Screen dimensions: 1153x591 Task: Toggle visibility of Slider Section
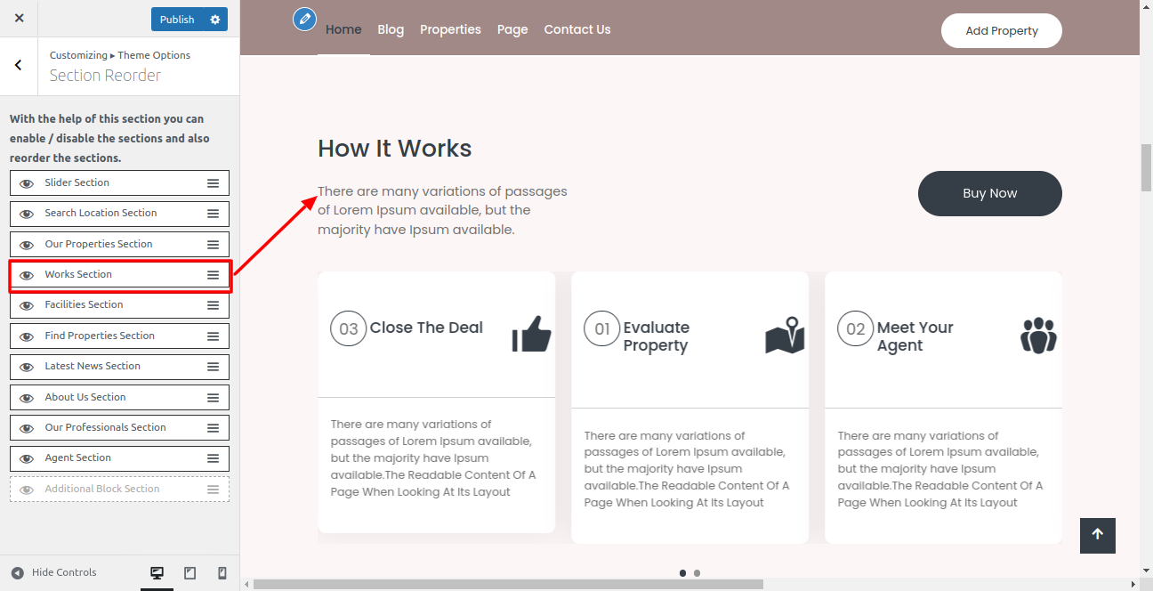click(27, 183)
